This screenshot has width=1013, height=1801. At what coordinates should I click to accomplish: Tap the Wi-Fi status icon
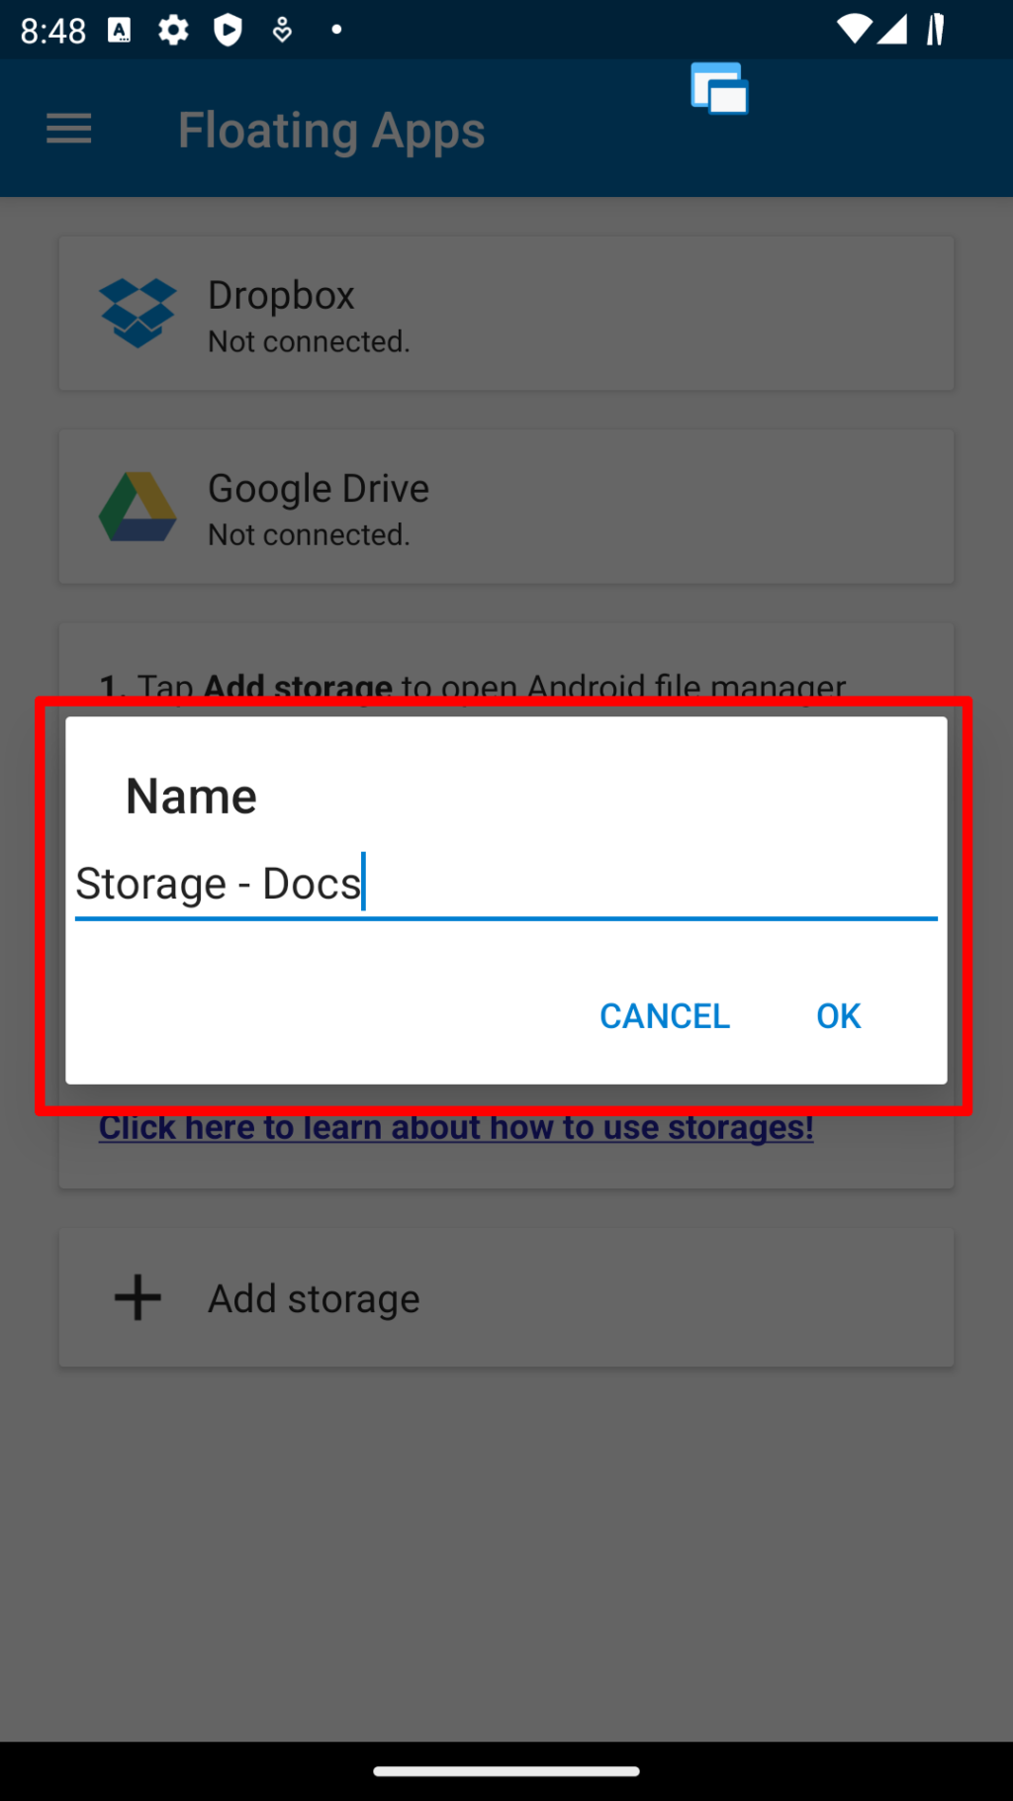click(857, 31)
